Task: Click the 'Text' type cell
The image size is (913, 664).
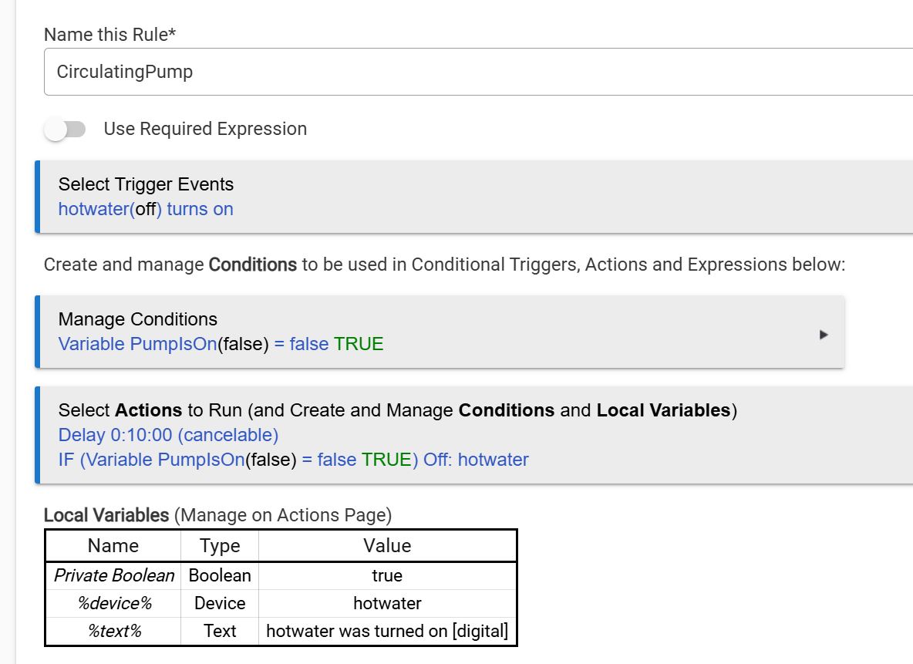Action: point(220,632)
